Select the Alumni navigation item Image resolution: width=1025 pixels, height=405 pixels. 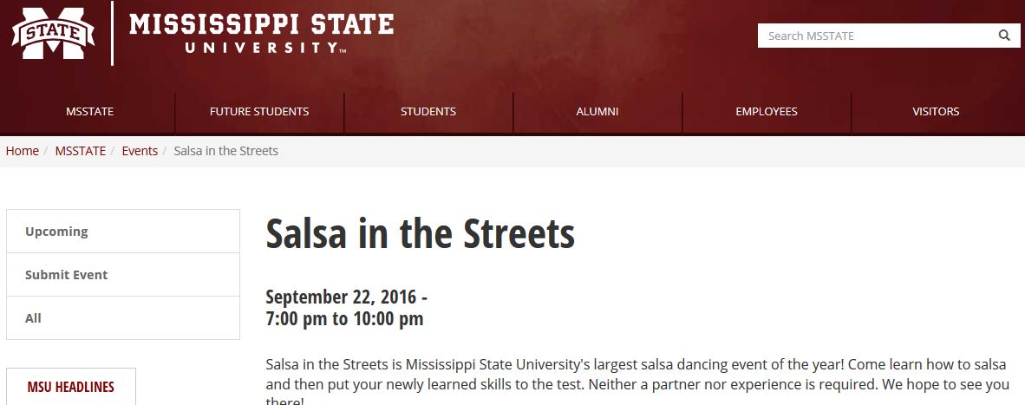coord(597,112)
